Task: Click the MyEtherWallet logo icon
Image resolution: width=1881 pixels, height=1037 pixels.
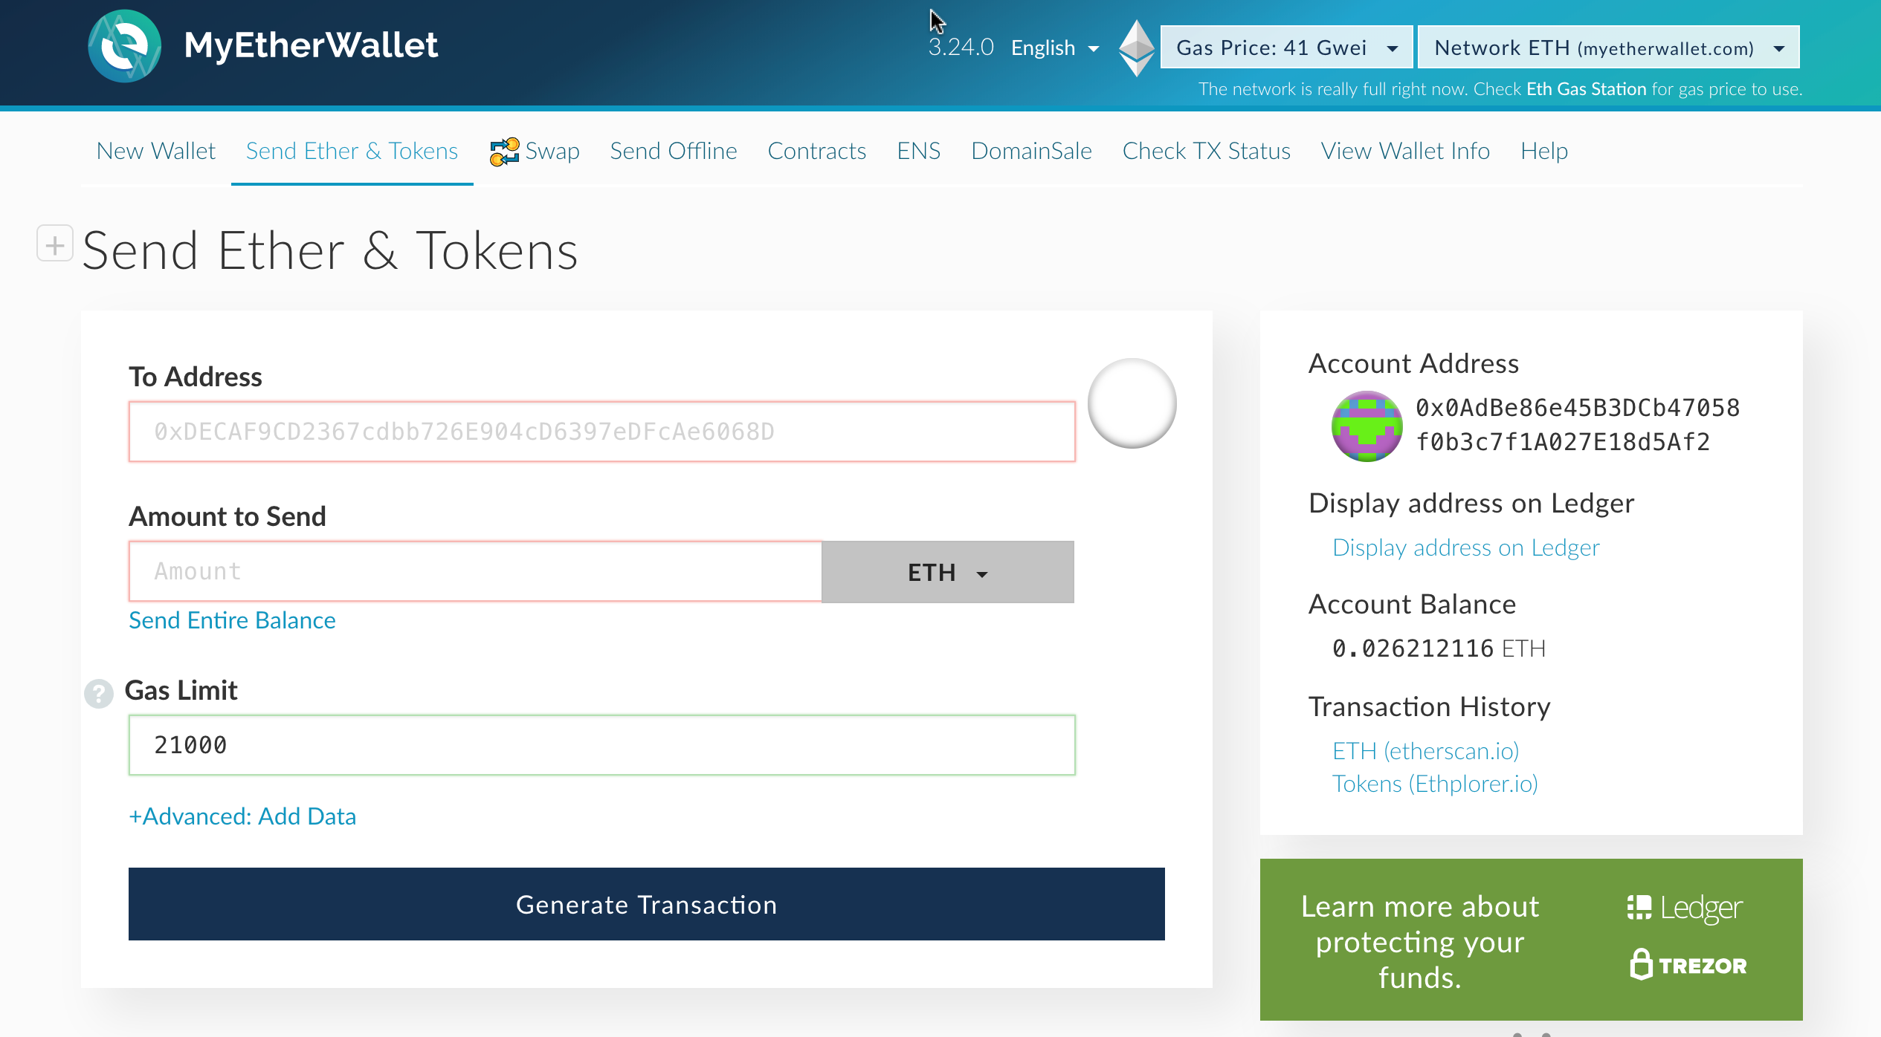Action: click(x=124, y=46)
